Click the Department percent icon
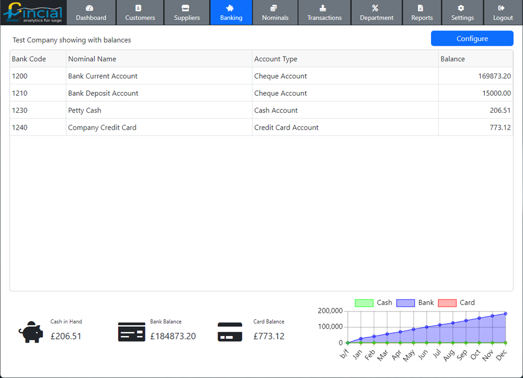 [x=375, y=8]
